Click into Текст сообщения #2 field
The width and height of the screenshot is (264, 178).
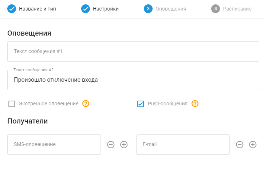(x=133, y=80)
